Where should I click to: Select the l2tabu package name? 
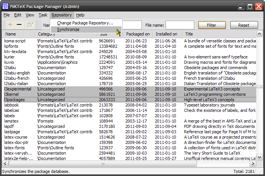10,68
